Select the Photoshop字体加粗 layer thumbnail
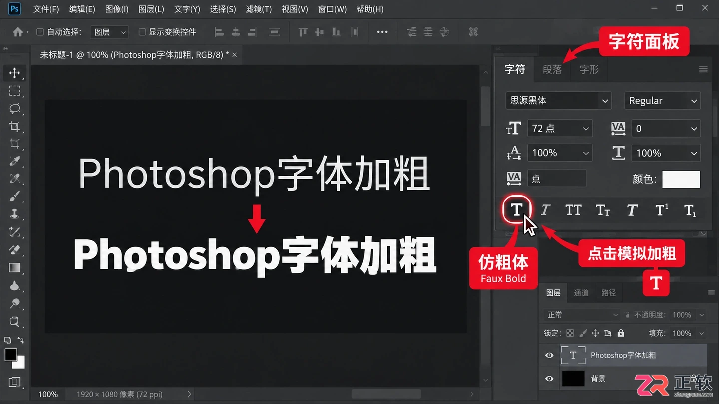This screenshot has width=719, height=404. [573, 355]
